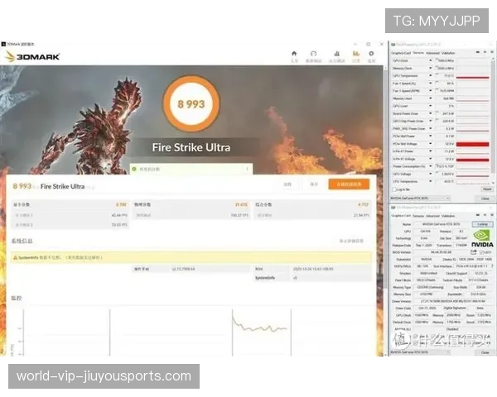Open the GPU selector dropdown in Sensors window
The width and height of the screenshot is (497, 397).
tap(420, 198)
